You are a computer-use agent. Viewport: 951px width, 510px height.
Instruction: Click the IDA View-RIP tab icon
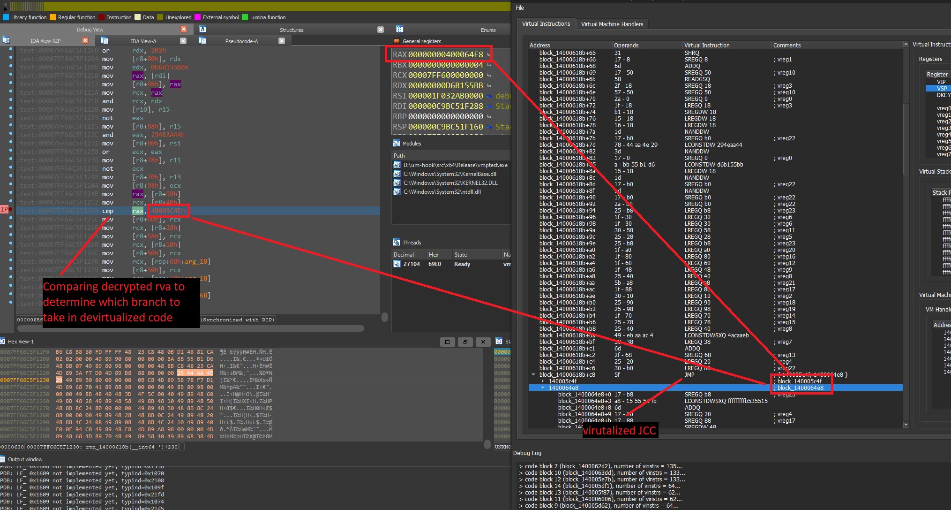click(6, 41)
